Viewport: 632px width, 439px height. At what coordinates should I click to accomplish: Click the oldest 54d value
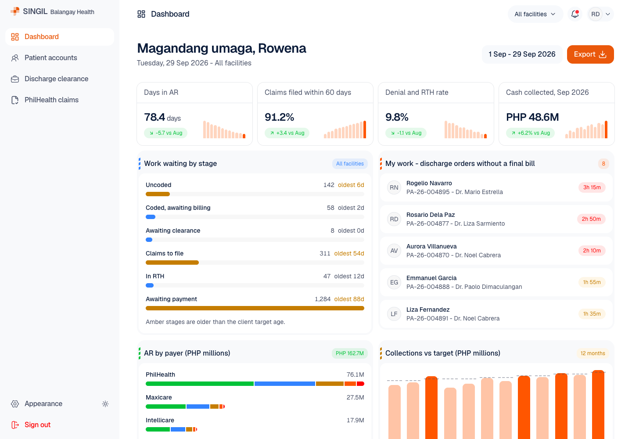coord(349,253)
